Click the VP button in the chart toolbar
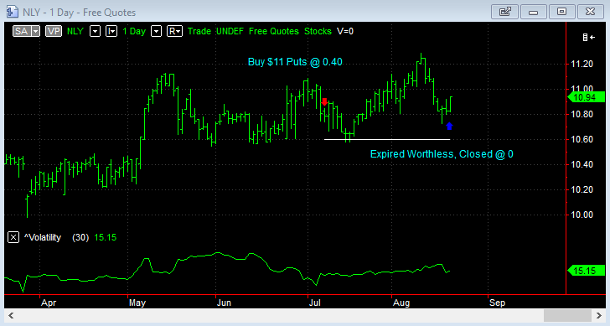The width and height of the screenshot is (610, 326). click(x=54, y=31)
